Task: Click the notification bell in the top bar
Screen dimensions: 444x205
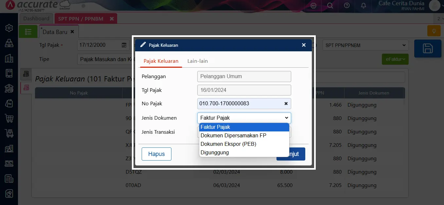Action: tap(363, 6)
